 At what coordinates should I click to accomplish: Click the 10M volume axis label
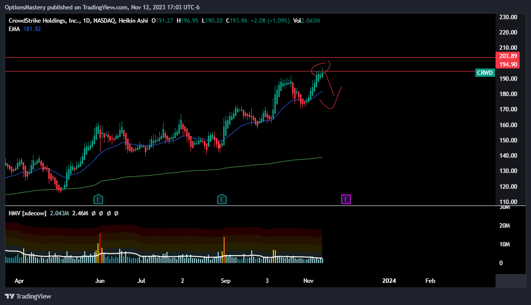(504, 244)
